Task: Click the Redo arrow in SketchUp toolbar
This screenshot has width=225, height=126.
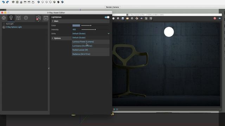Action: tap(7, 2)
